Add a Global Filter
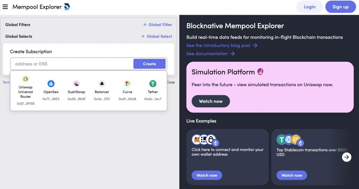 (x=157, y=25)
